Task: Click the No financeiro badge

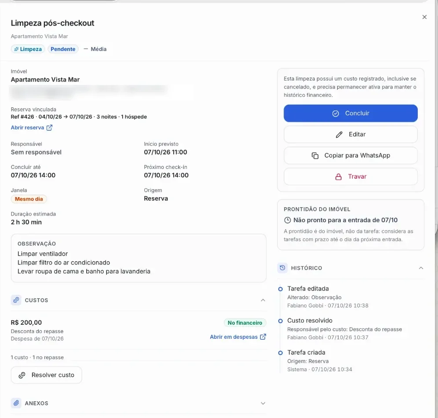Action: [245, 323]
